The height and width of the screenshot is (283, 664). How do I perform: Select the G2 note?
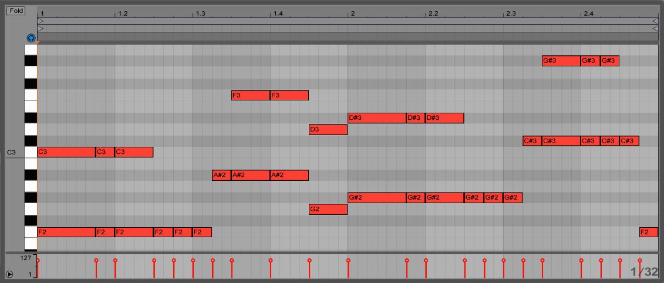[328, 209]
